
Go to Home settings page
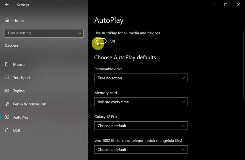pos(18,20)
